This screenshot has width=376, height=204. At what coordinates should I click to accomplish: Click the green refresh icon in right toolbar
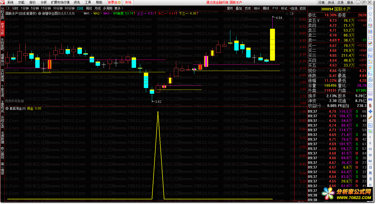[370, 131]
